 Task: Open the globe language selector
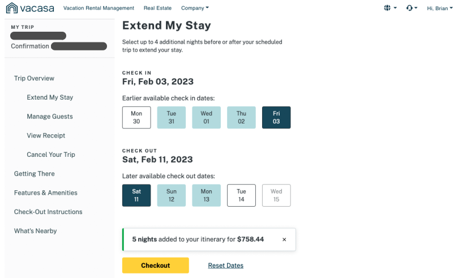(x=390, y=8)
